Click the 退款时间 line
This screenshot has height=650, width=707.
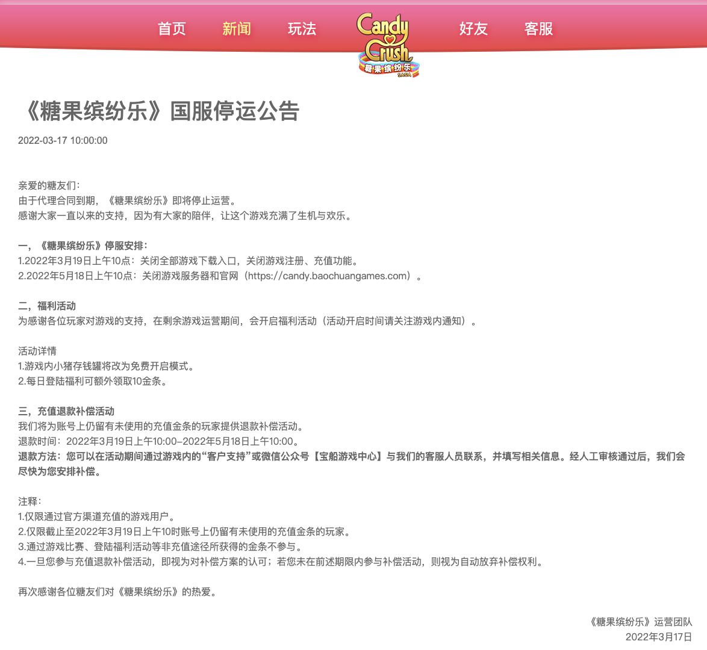coord(159,441)
